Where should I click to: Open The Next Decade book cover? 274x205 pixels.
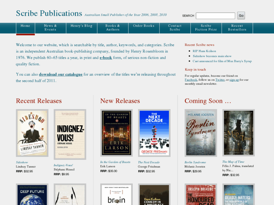click(154, 133)
